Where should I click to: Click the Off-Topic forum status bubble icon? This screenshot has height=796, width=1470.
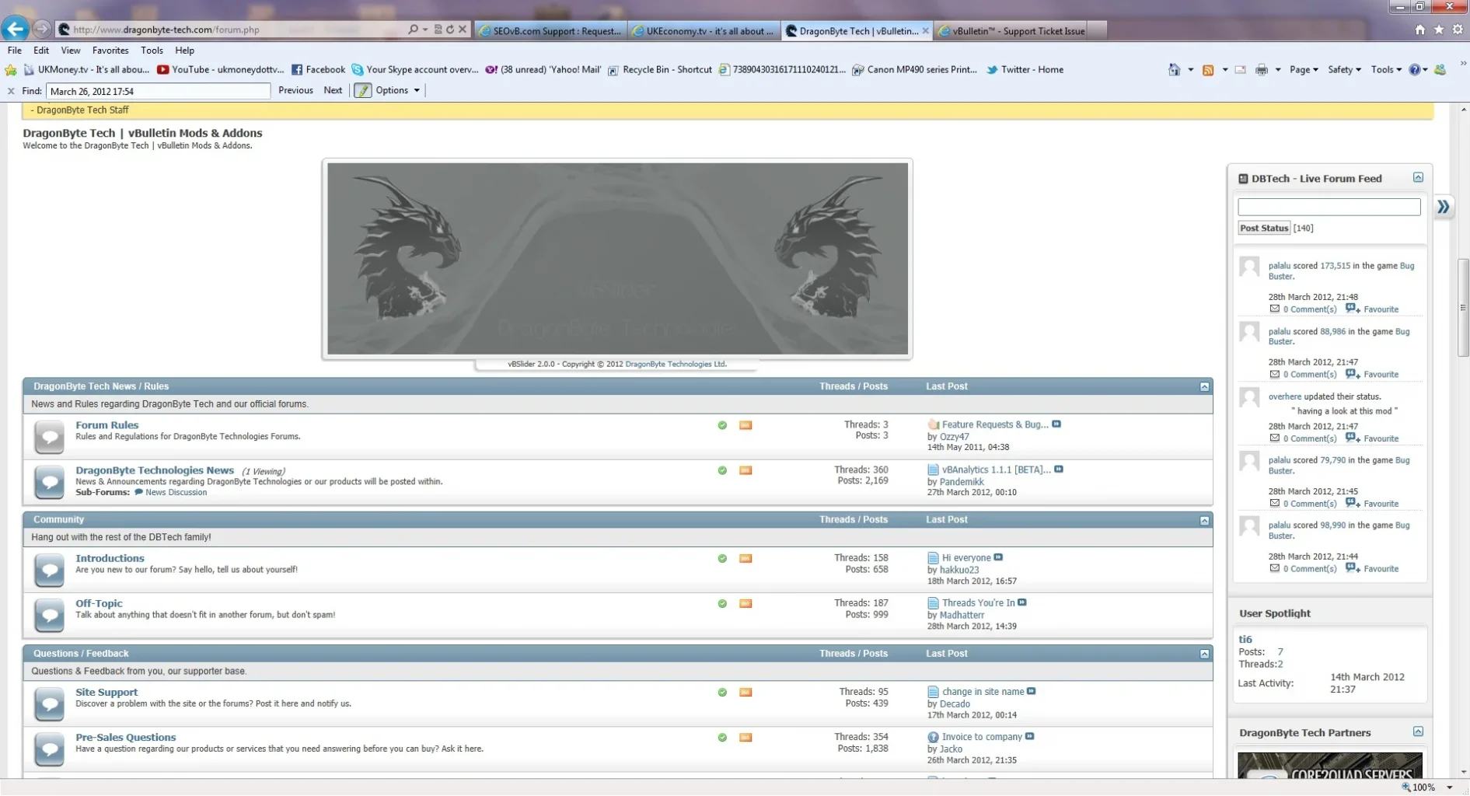[x=49, y=614]
